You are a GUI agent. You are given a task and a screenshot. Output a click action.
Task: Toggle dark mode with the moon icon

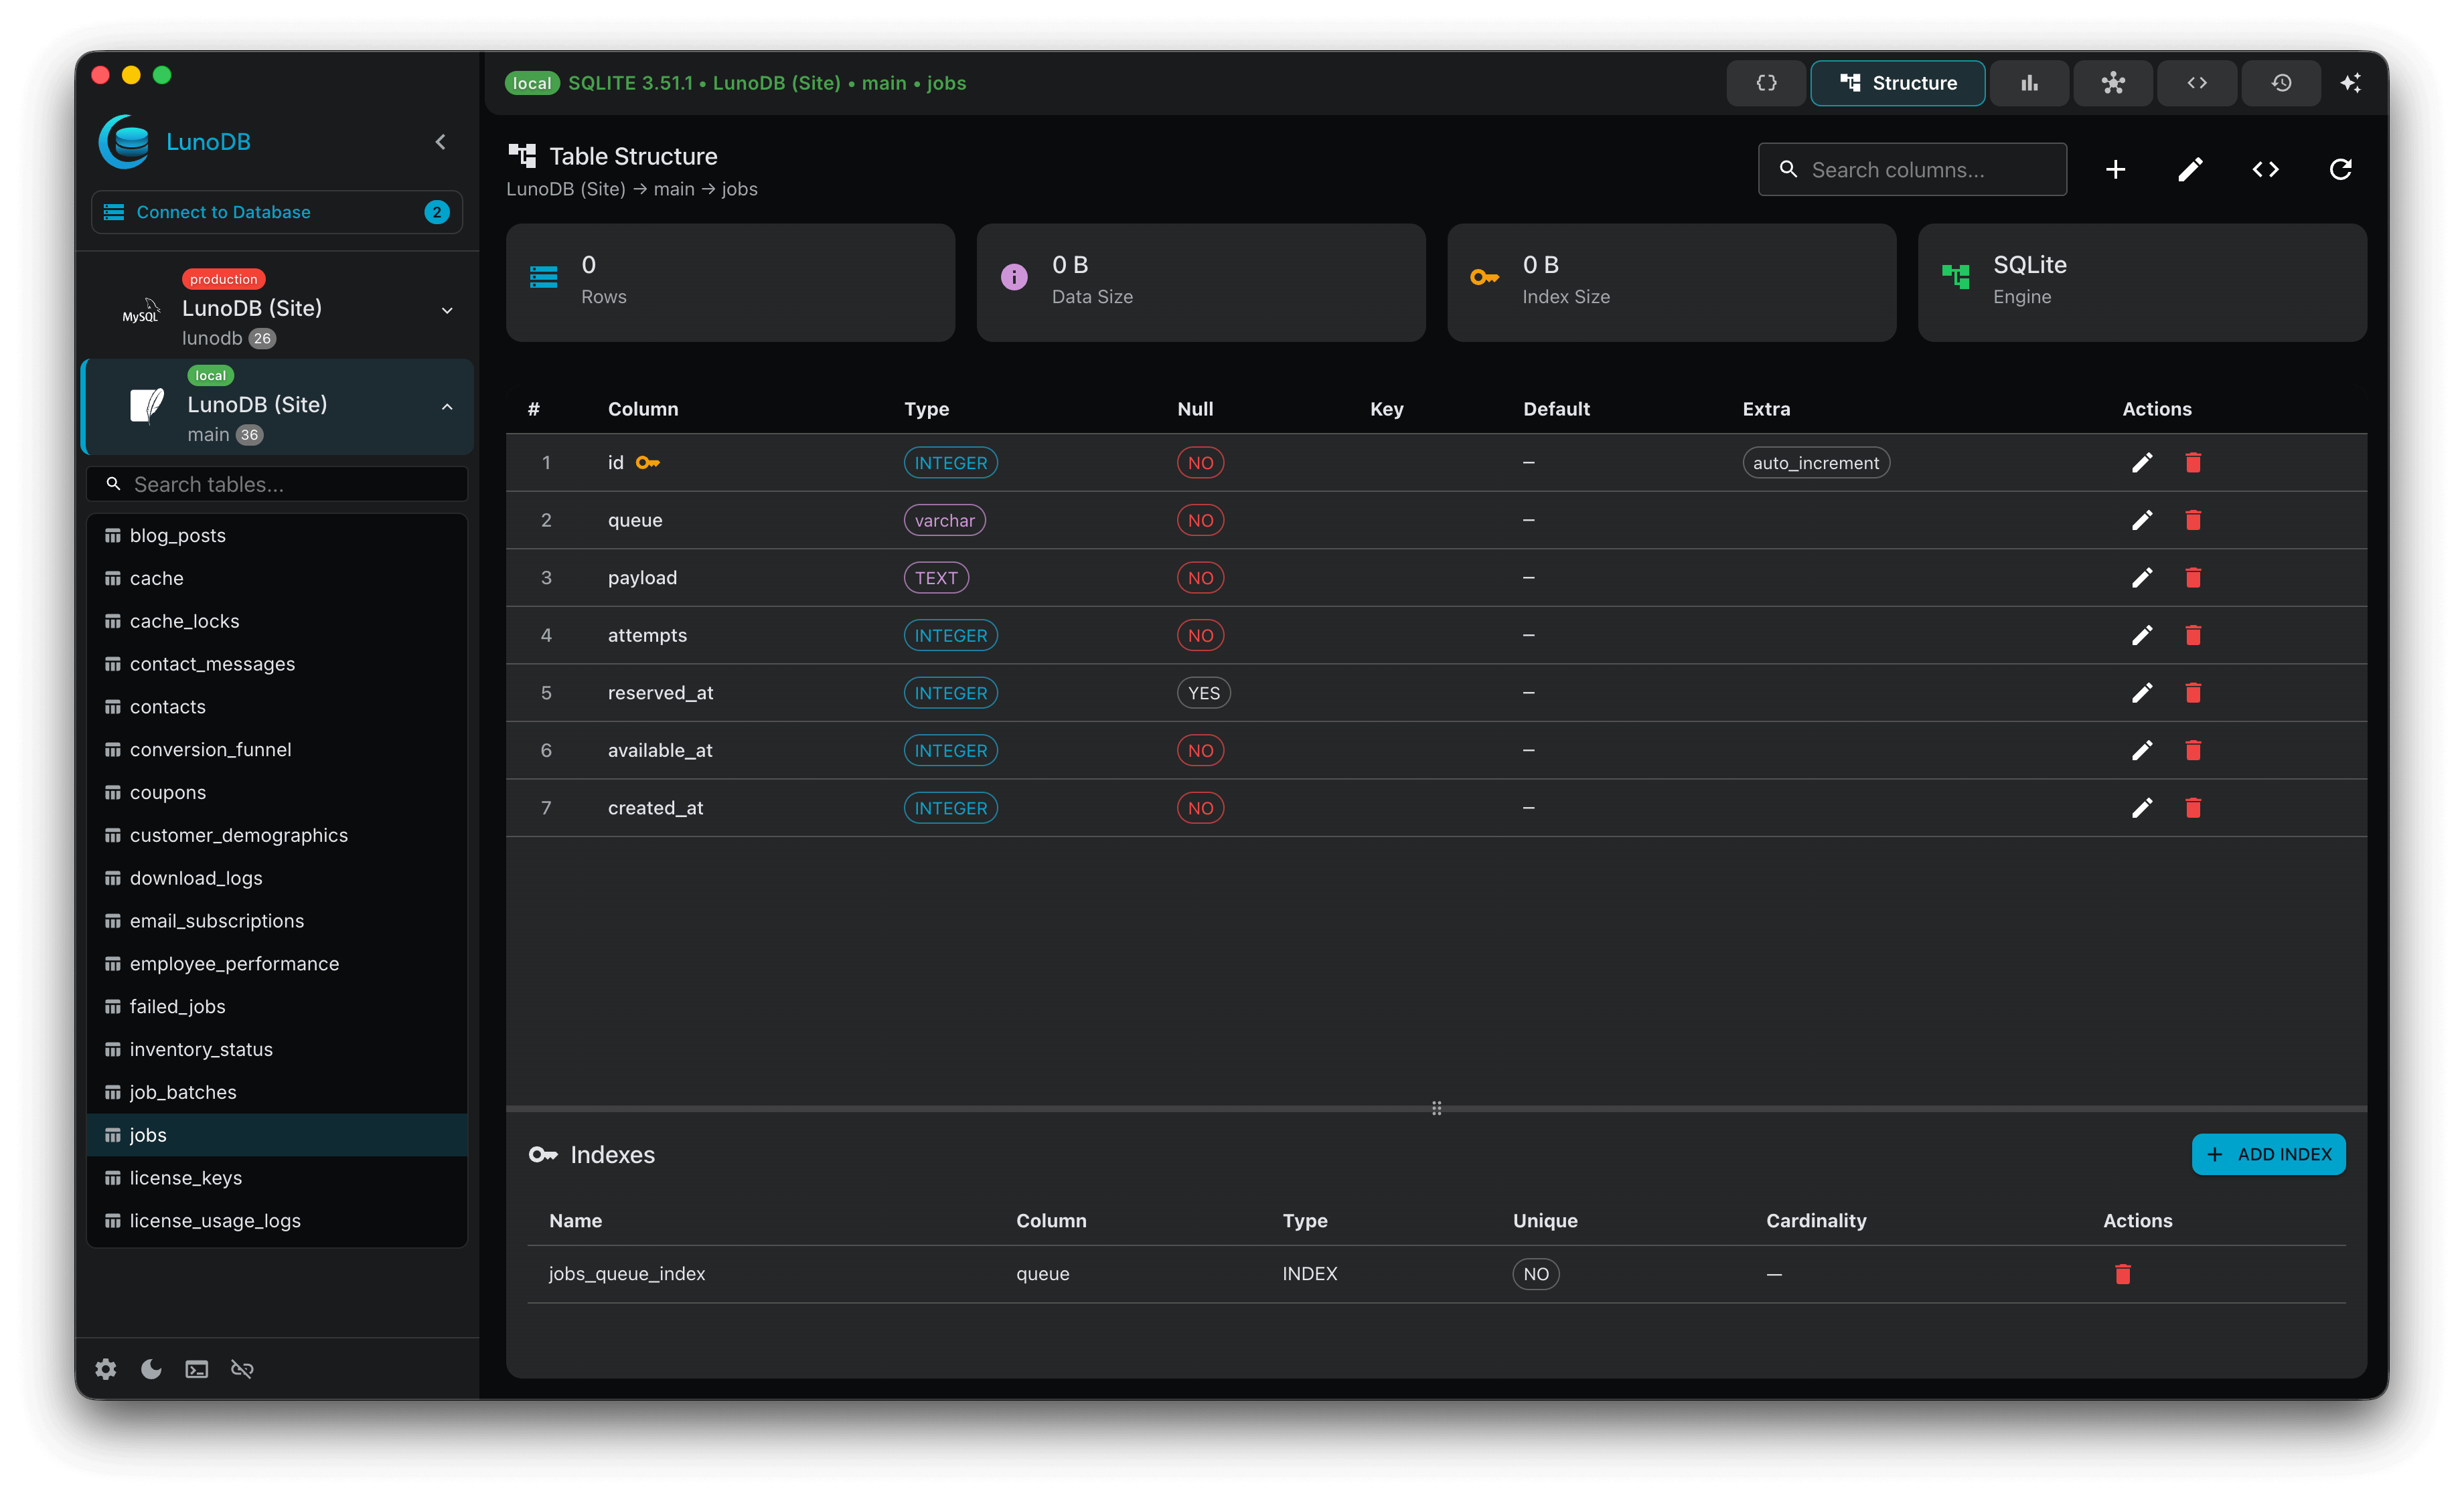151,1369
